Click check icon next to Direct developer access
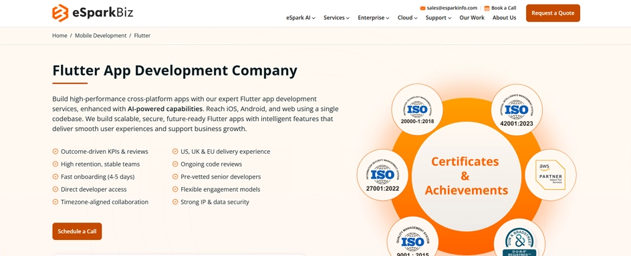 (55, 189)
